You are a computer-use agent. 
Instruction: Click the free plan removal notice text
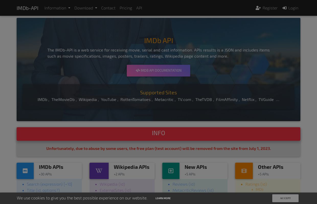coord(158,148)
